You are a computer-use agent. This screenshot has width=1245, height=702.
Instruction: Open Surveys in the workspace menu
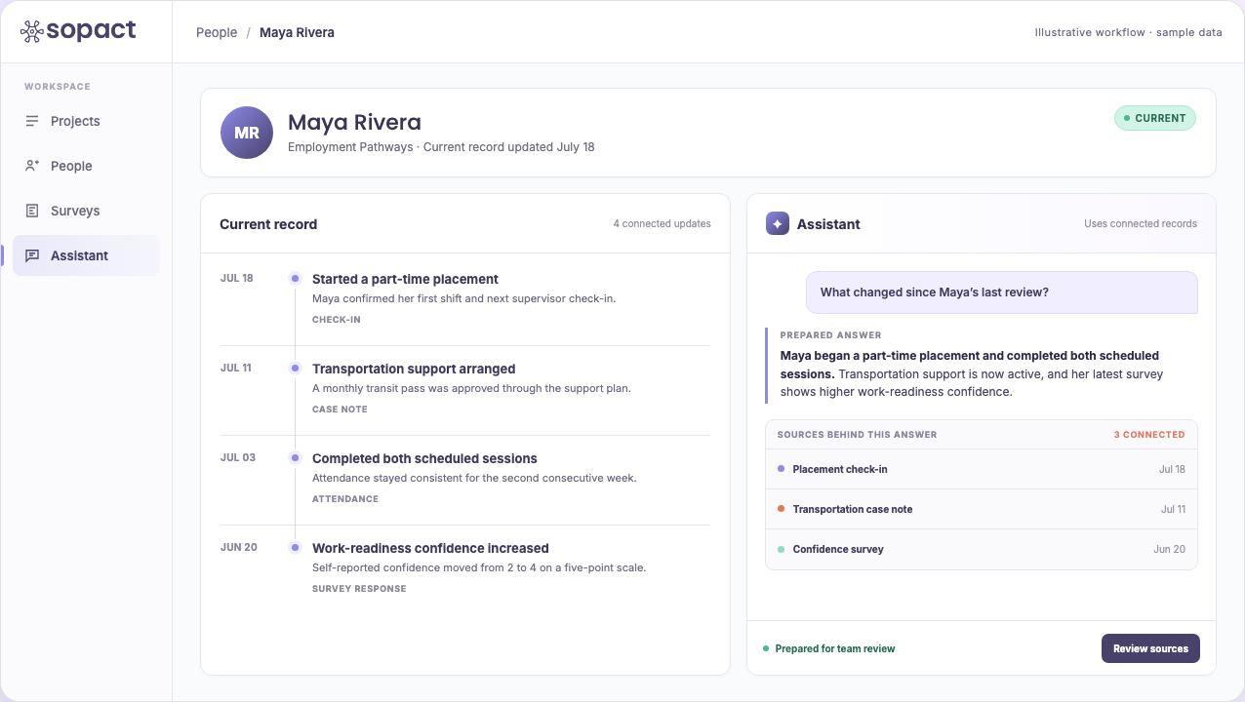click(86, 211)
